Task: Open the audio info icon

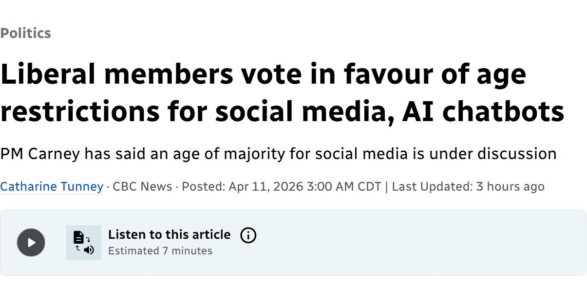Action: pyautogui.click(x=248, y=235)
